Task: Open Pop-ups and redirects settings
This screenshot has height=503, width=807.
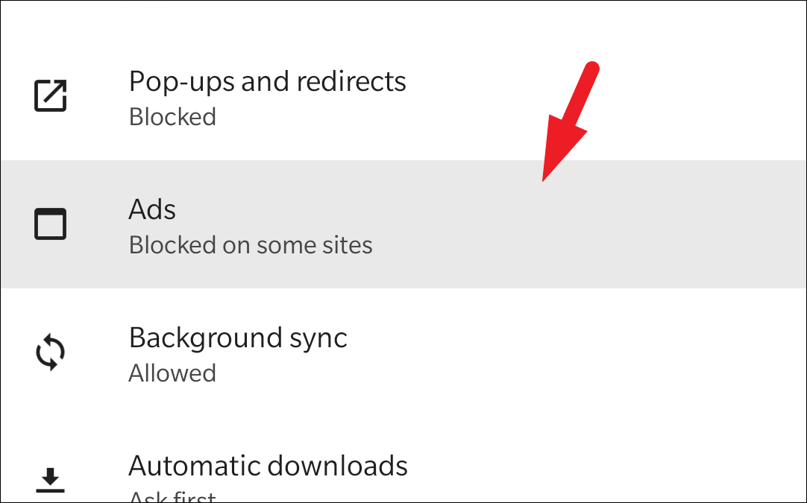Action: click(x=403, y=96)
